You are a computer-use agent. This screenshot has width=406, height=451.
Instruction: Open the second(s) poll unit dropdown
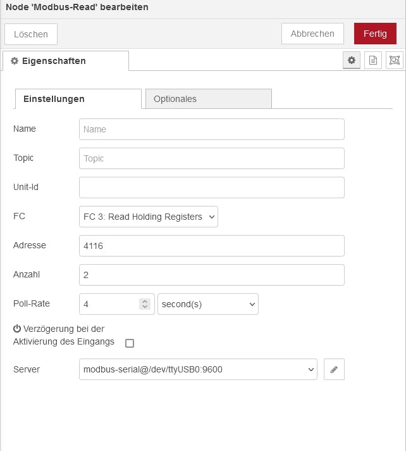208,304
